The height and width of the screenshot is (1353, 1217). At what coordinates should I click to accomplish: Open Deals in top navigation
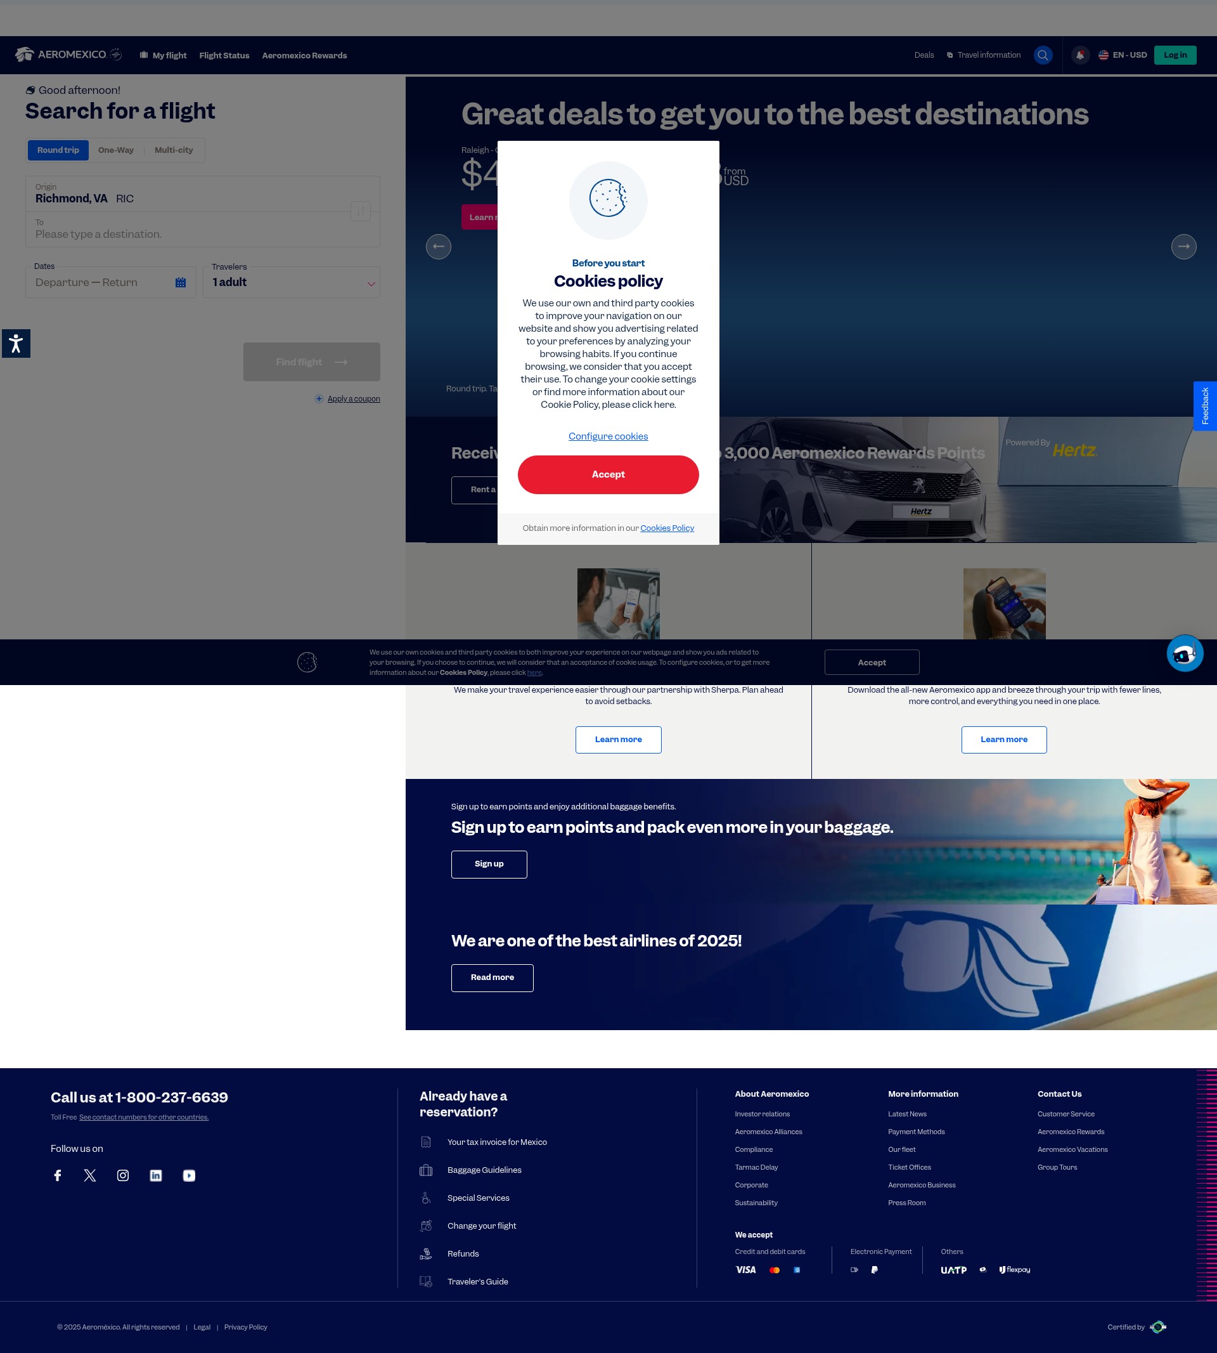coord(924,55)
